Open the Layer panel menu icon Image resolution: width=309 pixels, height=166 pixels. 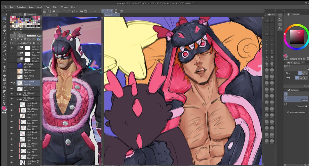pos(12,33)
